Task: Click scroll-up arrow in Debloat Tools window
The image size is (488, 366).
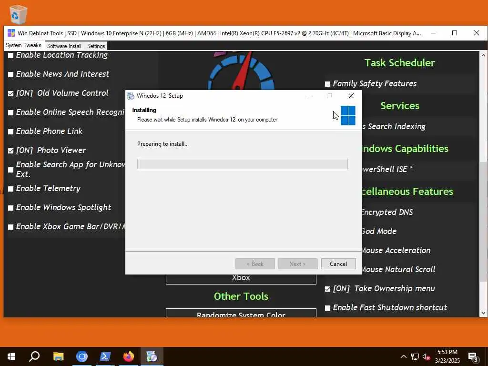Action: 483,55
